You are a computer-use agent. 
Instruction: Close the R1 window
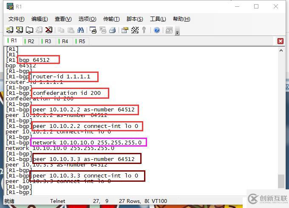click(276, 6)
